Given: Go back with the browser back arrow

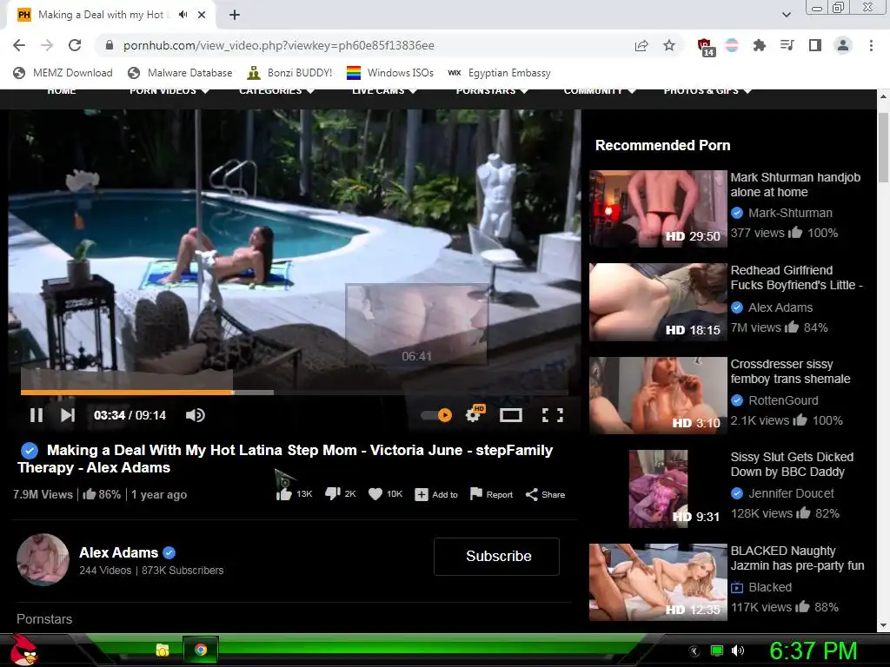Looking at the screenshot, I should tap(19, 45).
